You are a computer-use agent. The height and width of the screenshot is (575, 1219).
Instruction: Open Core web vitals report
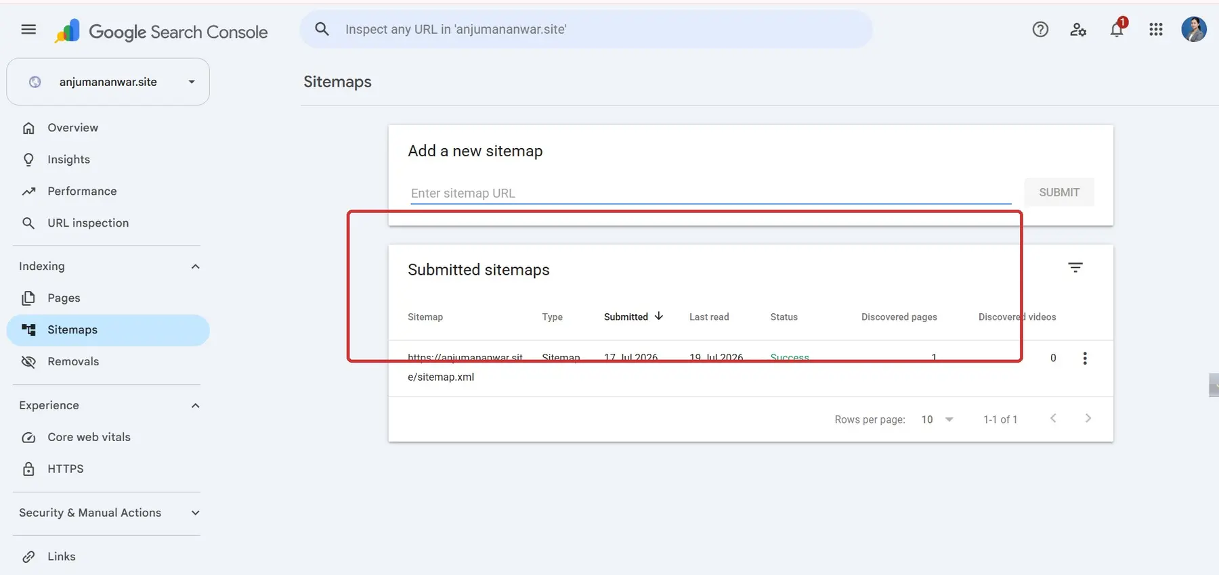pyautogui.click(x=108, y=438)
